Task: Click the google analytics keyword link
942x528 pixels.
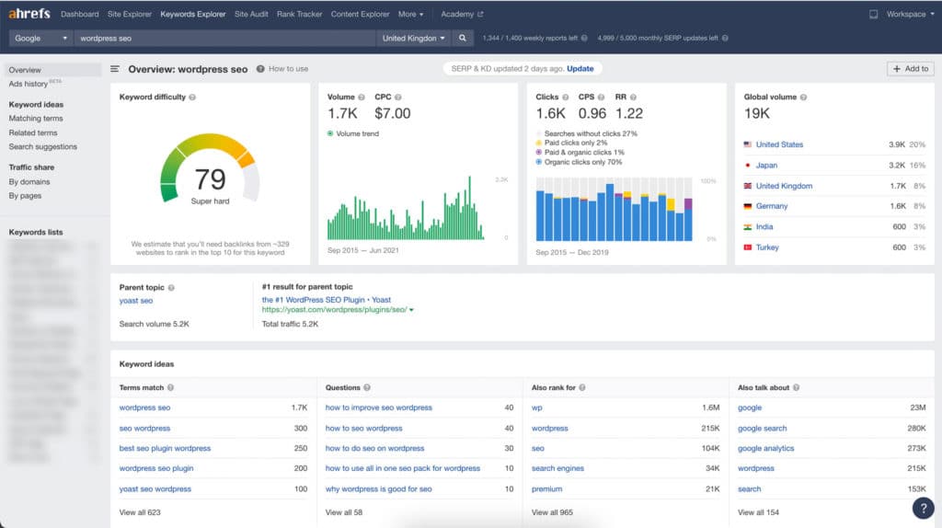Action: tap(766, 449)
